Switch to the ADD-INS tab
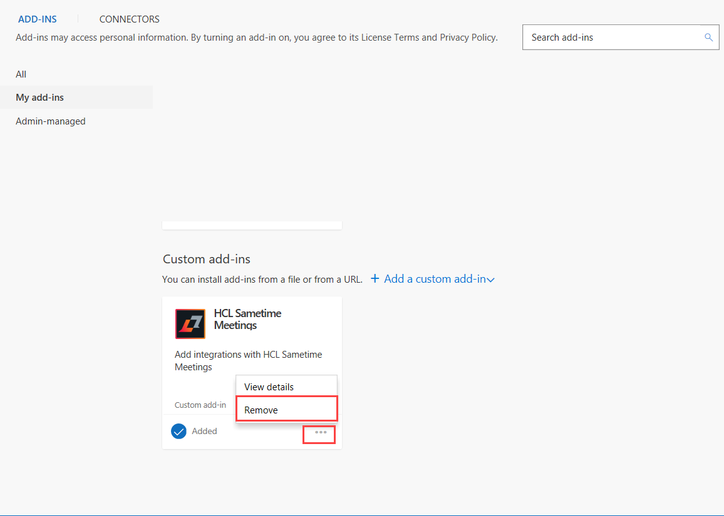The image size is (724, 516). pyautogui.click(x=38, y=19)
